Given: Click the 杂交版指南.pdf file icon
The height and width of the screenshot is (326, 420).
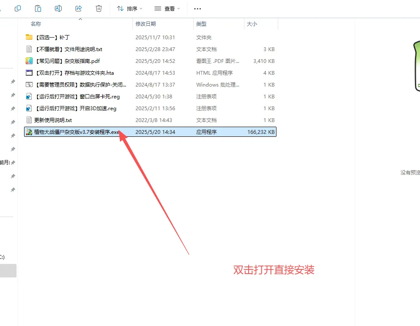Looking at the screenshot, I should [29, 61].
